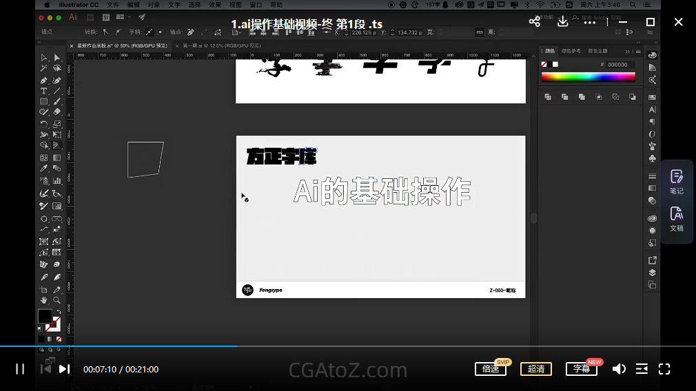This screenshot has width=696, height=391.
Task: Choose the Zoom magnifier tool
Action: point(57,300)
